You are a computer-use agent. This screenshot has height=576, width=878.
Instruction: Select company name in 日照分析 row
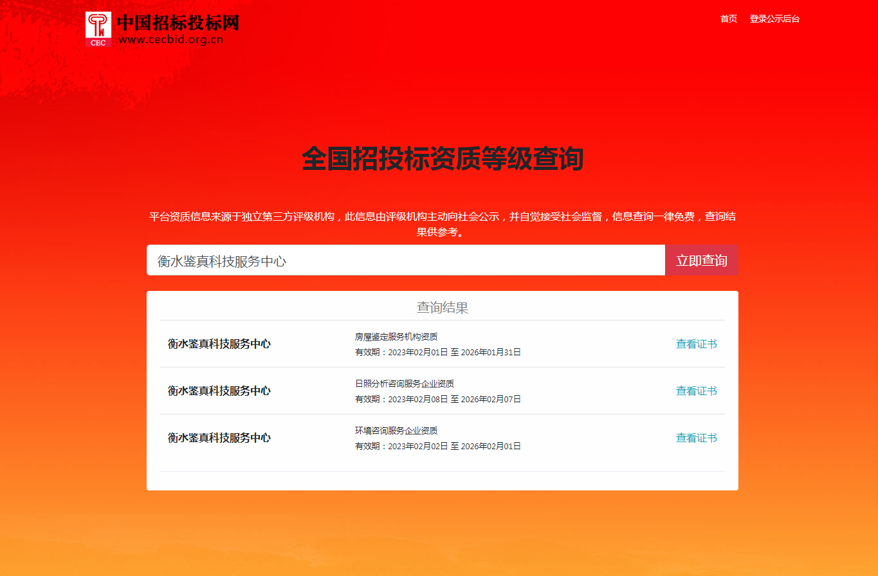pyautogui.click(x=219, y=391)
